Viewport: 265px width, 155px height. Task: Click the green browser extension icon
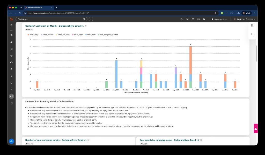point(222,13)
